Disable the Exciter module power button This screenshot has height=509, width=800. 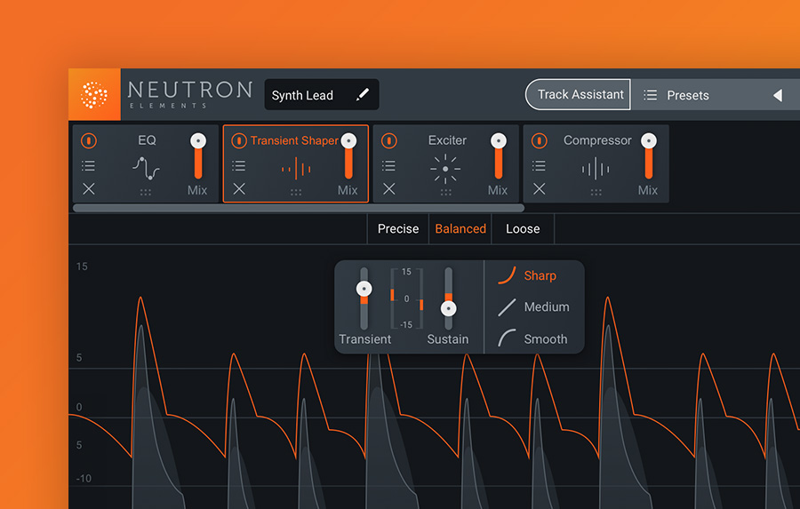389,140
